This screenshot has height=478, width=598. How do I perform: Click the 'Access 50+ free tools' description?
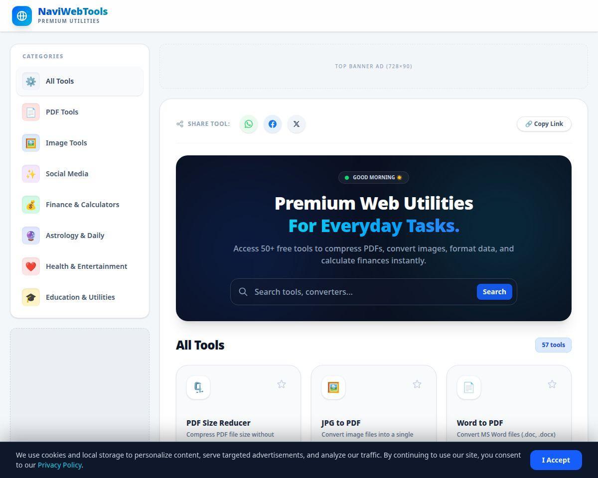point(374,254)
